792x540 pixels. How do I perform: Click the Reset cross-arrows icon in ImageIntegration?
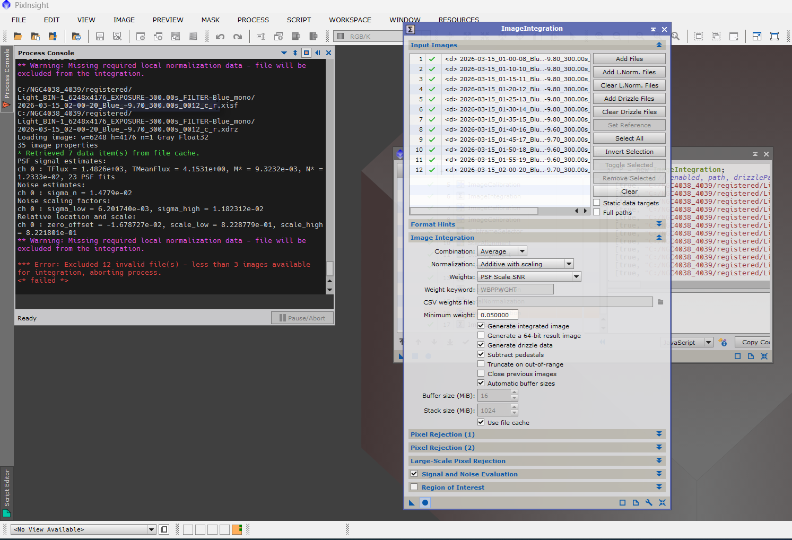662,503
